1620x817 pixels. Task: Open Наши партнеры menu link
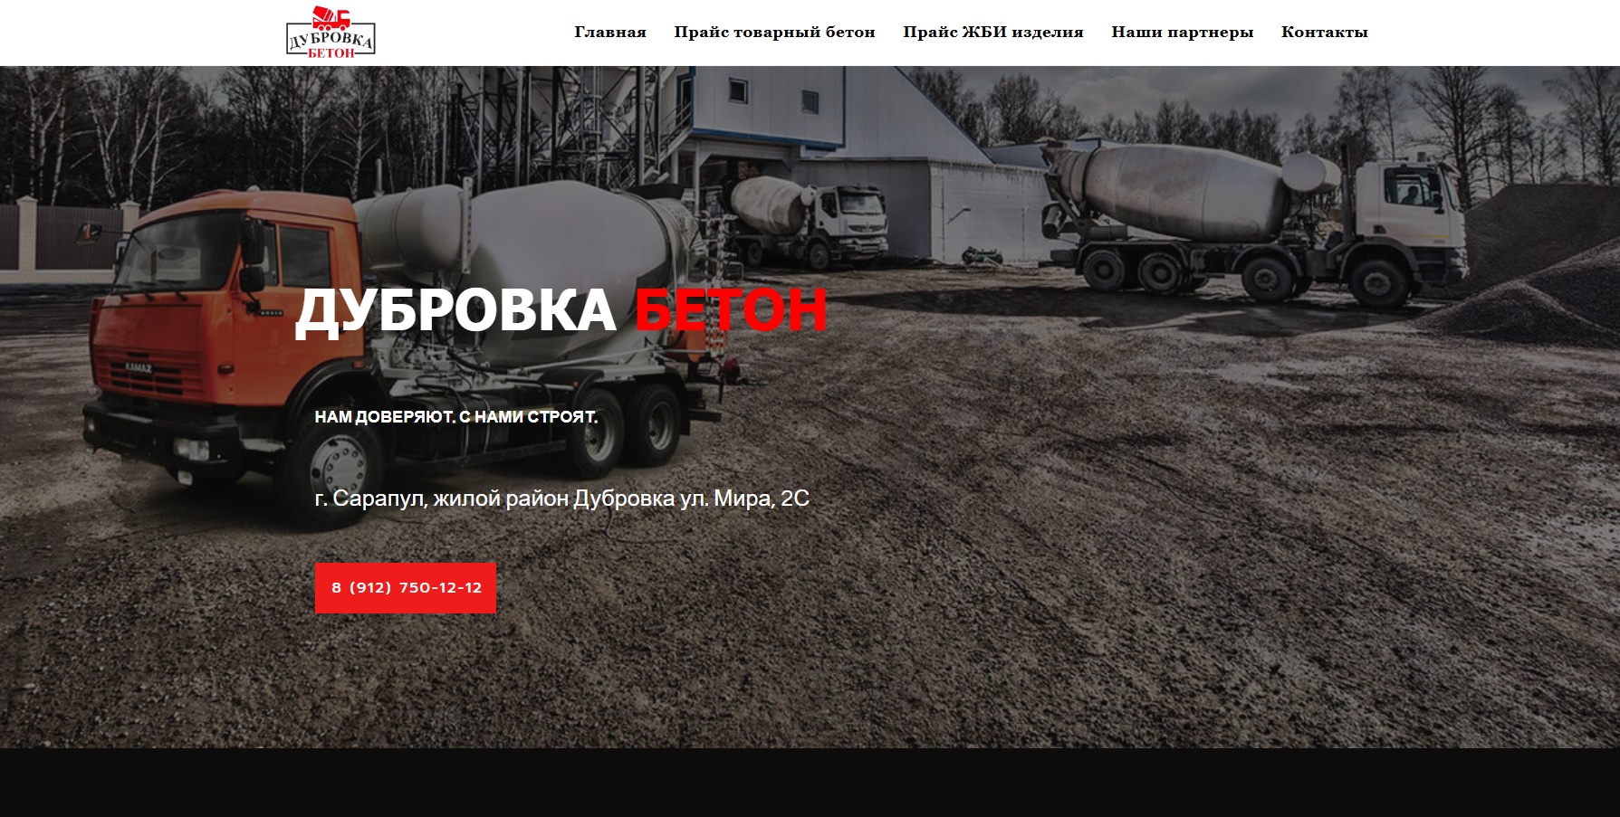1182,33
